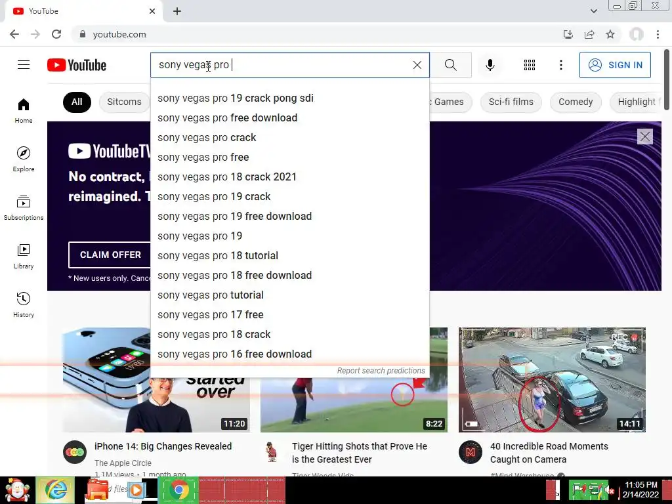Choose suggestion 'sony vegas pro 18 free download'
The width and height of the screenshot is (672, 504).
(289, 276)
